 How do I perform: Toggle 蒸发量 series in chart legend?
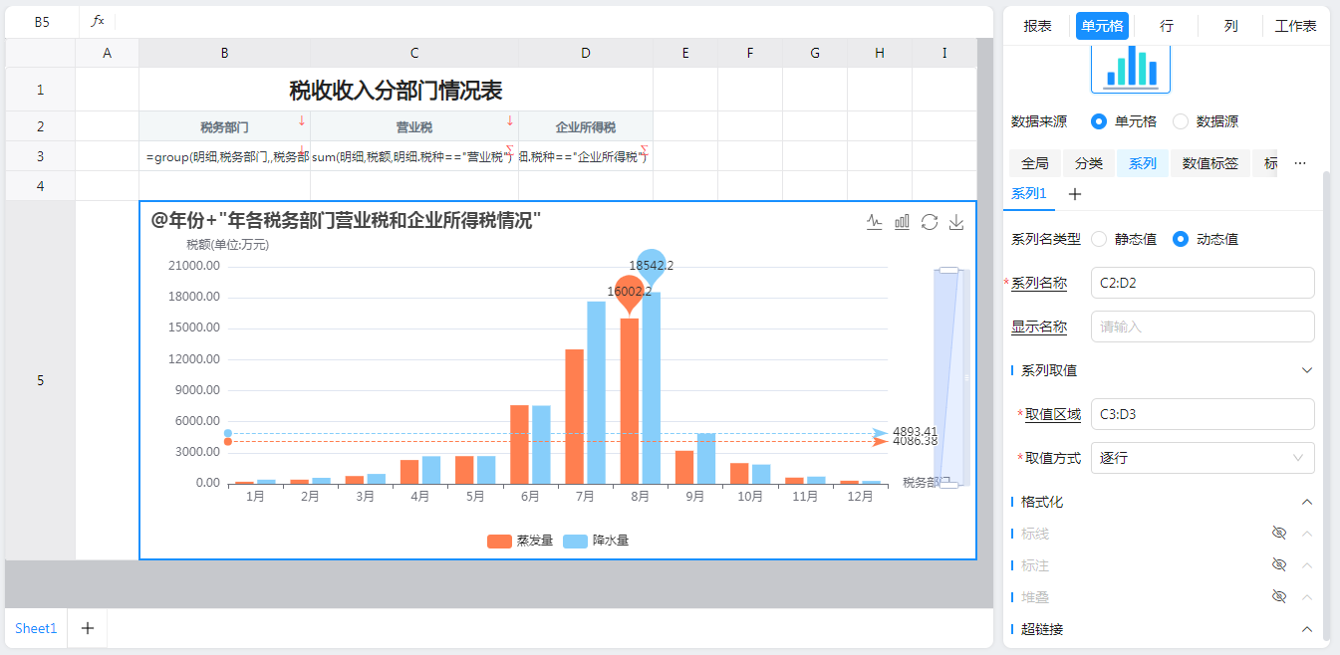click(520, 541)
